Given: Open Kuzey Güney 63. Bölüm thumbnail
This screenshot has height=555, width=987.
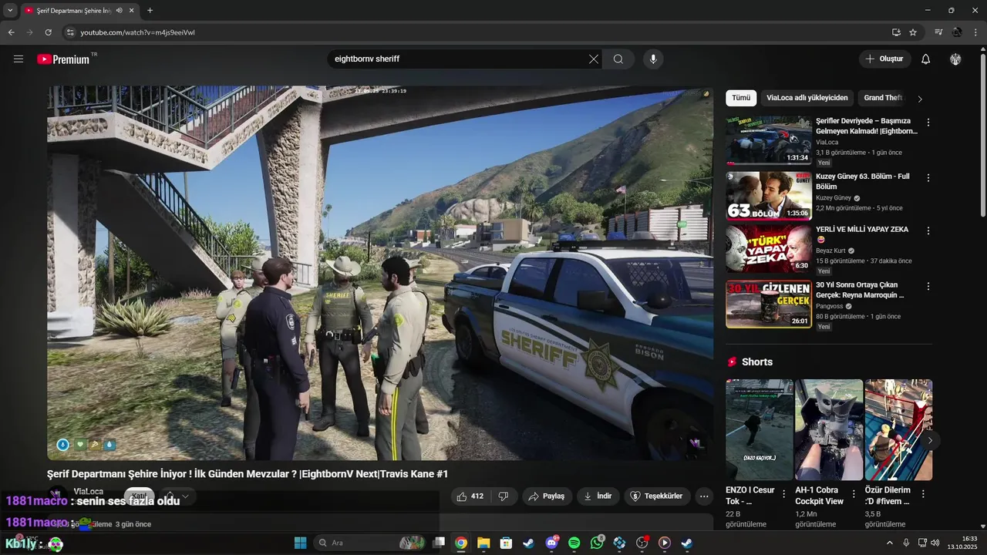Looking at the screenshot, I should (x=768, y=196).
